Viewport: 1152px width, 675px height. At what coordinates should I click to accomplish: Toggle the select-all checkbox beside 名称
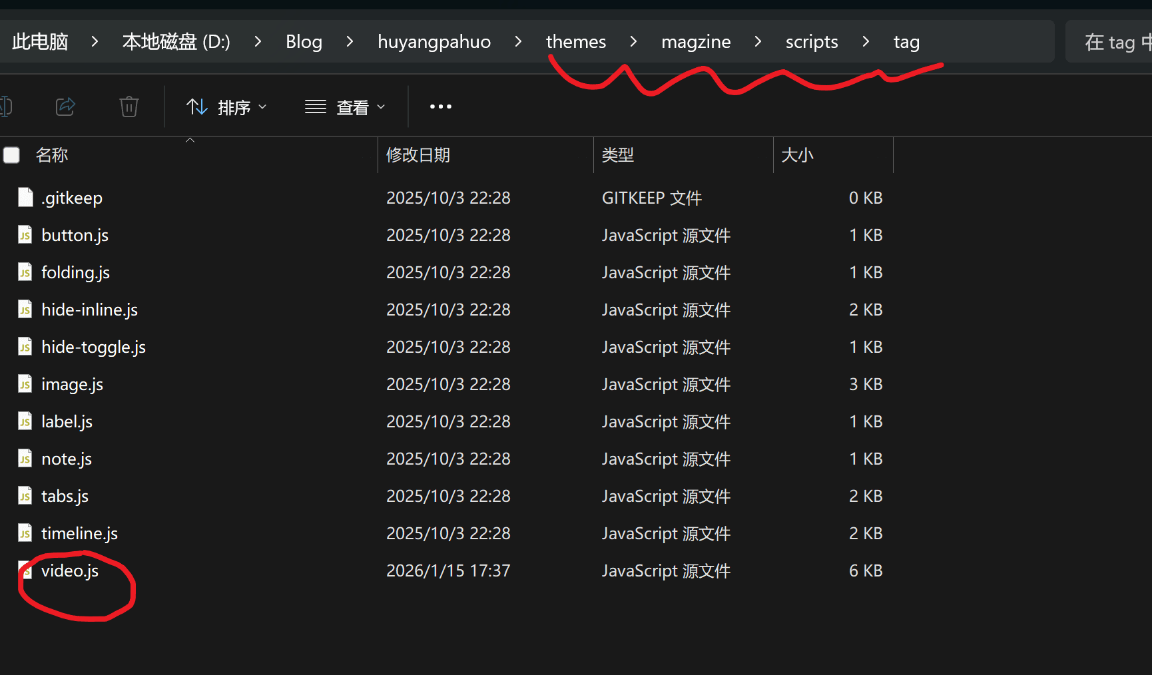click(11, 155)
